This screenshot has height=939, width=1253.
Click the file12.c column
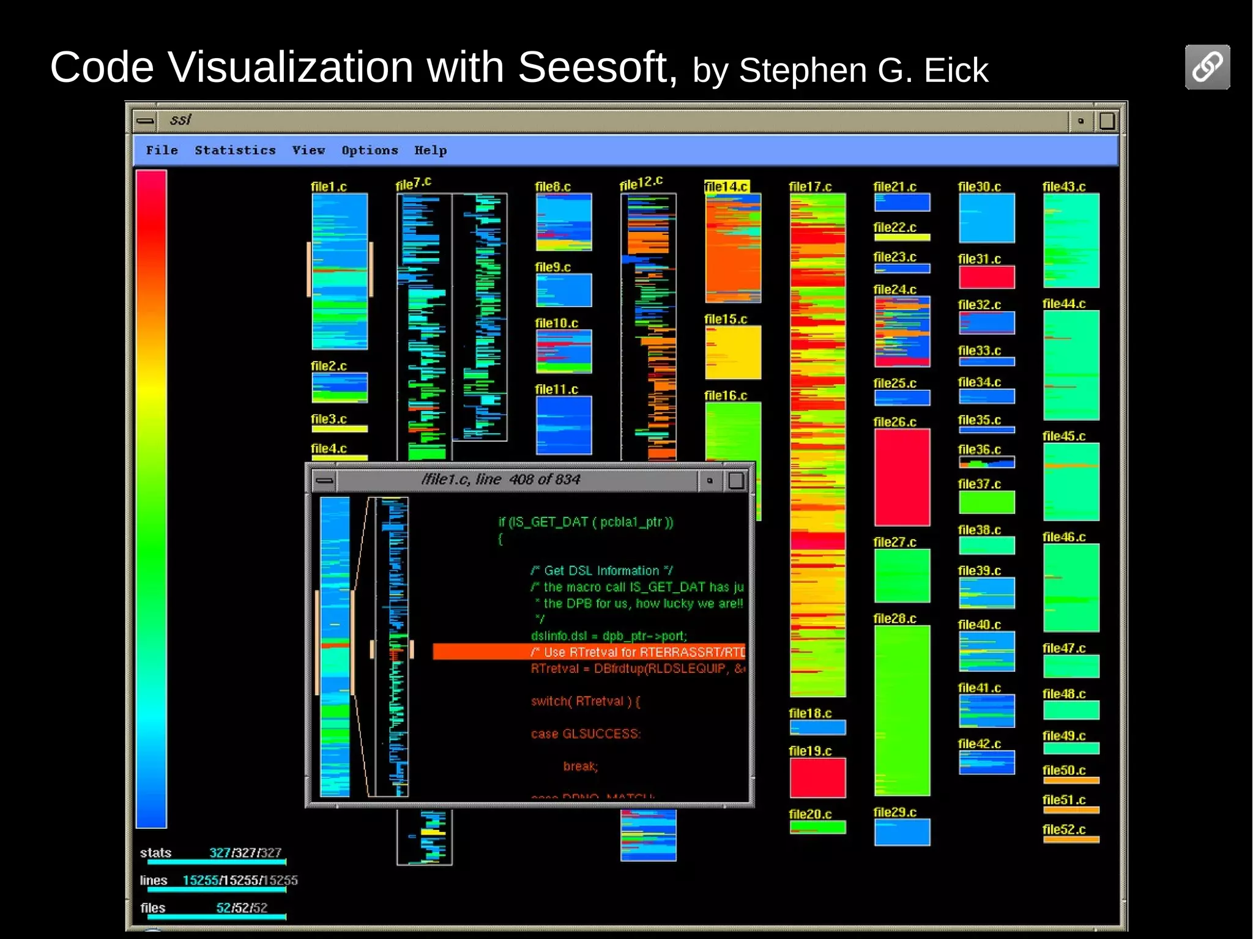649,327
